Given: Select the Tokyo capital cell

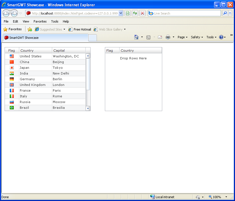Looking at the screenshot, I should tap(69, 68).
